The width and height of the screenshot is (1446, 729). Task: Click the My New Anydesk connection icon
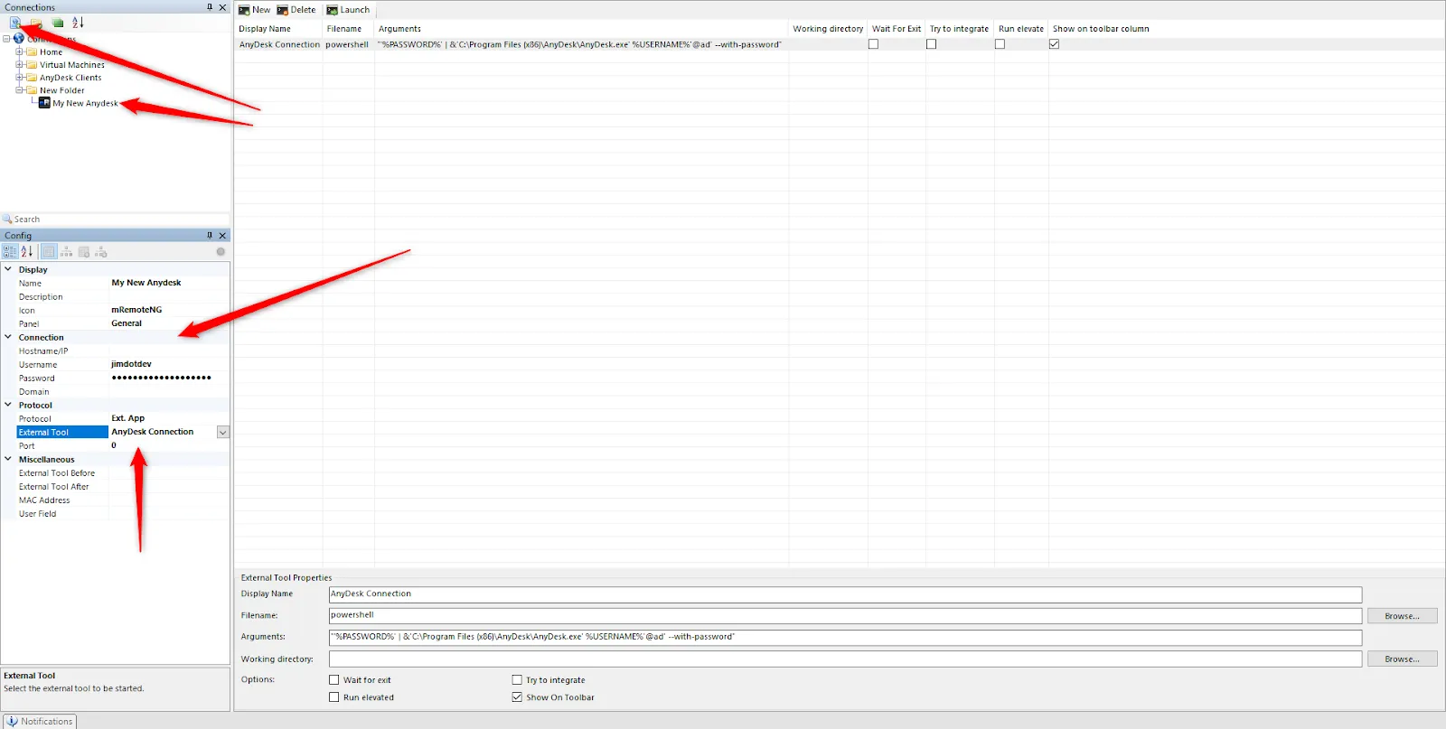pos(44,103)
